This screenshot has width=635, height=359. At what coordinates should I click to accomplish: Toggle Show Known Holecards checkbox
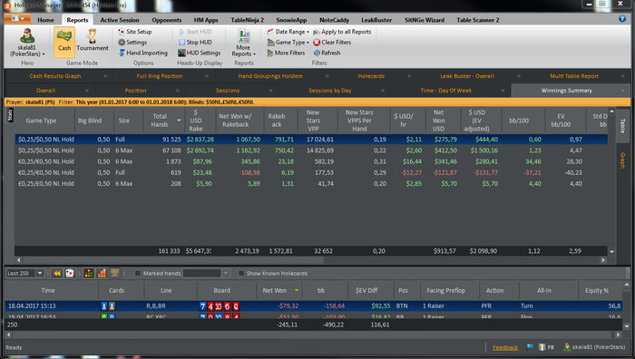tap(241, 273)
